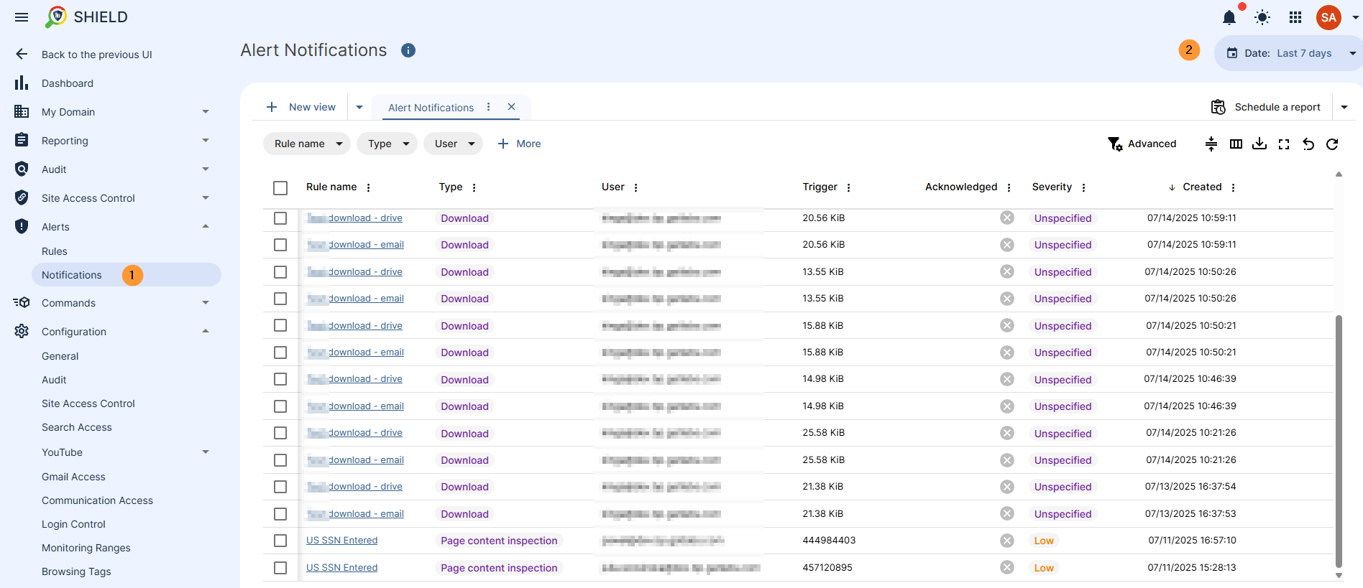
Task: Open the Rules item under Alerts
Action: pyautogui.click(x=55, y=251)
